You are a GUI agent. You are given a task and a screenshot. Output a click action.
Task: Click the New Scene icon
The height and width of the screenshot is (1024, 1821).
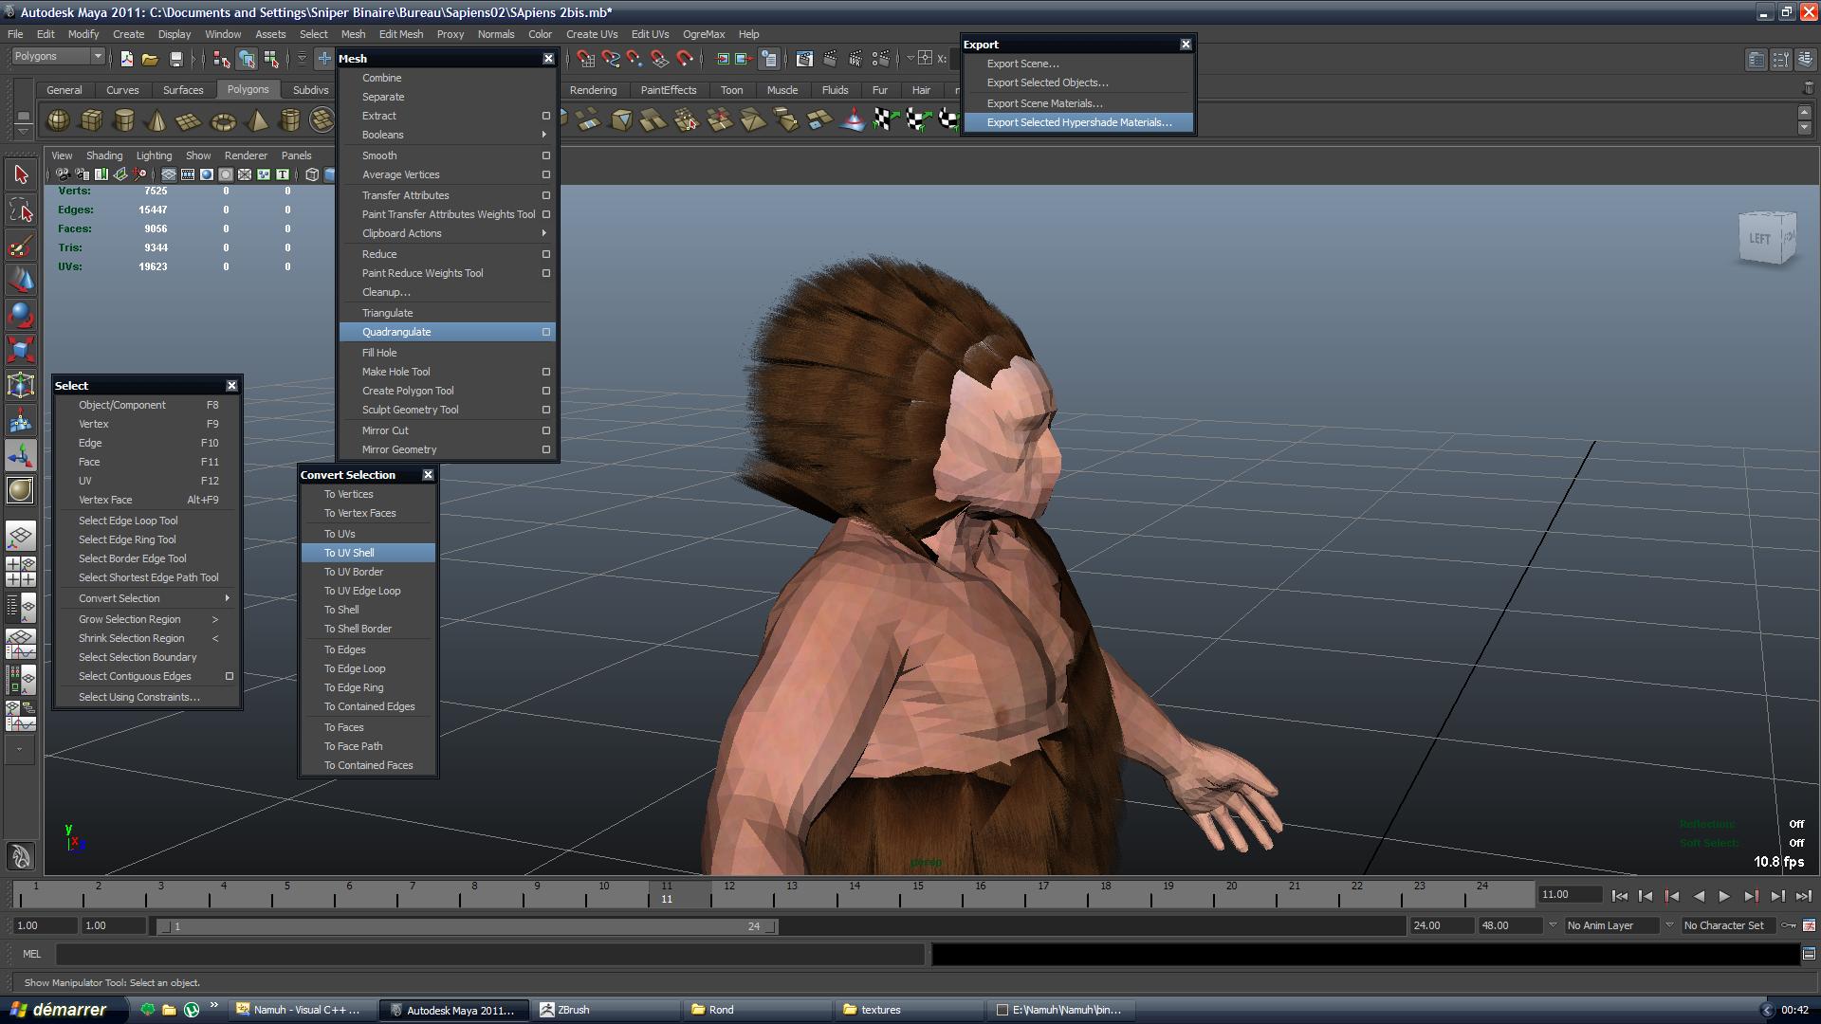click(126, 59)
